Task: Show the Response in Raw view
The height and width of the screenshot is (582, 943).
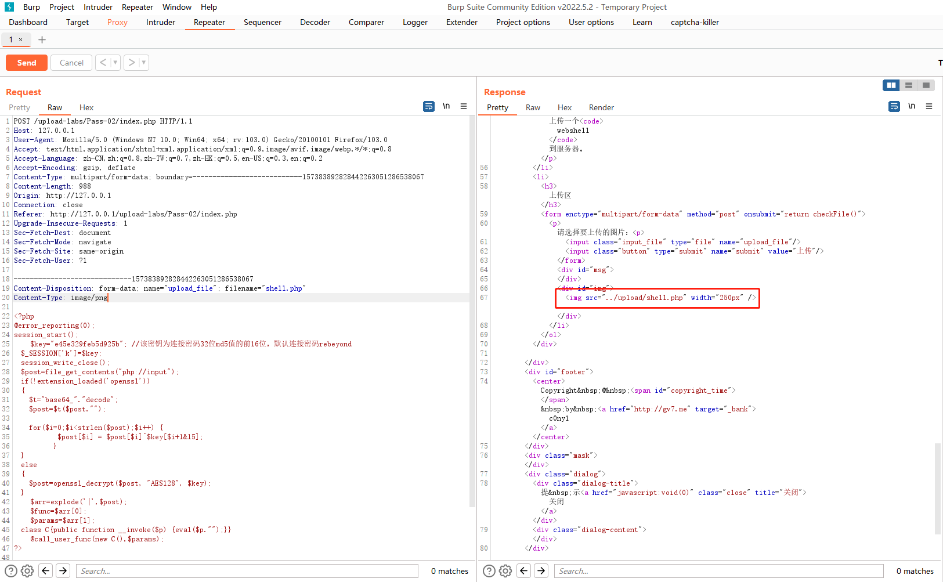Action: pos(533,107)
